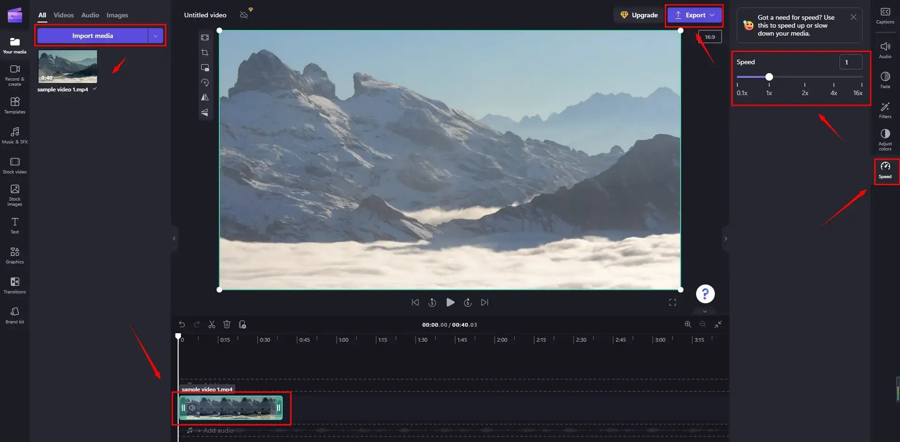Flip the clip horizontally

[x=205, y=97]
